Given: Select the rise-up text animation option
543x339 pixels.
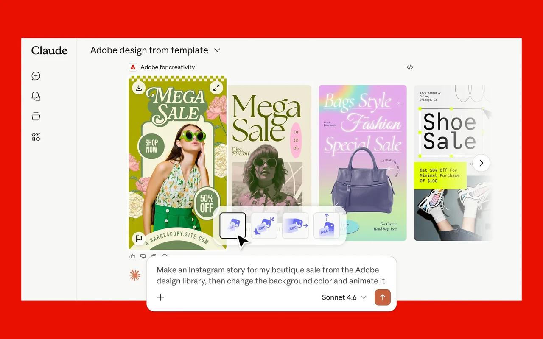Looking at the screenshot, I should [327, 225].
